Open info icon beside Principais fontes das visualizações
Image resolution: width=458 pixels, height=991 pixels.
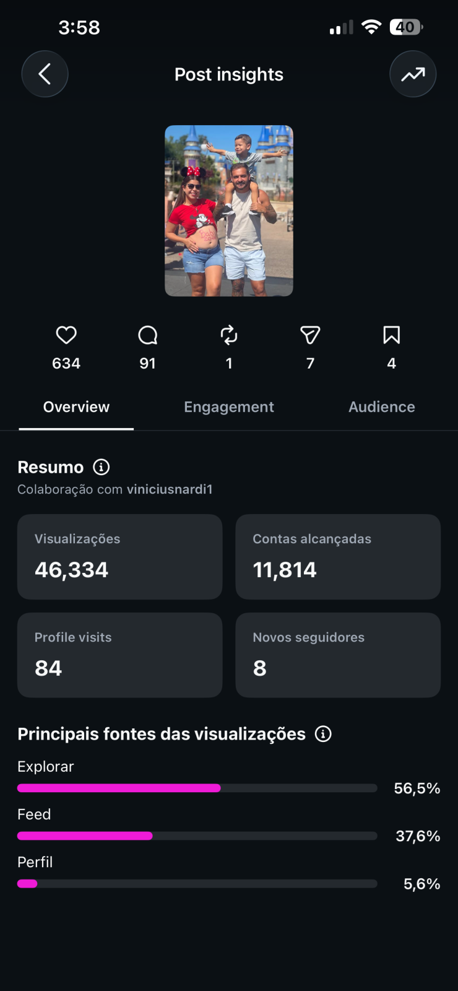pos(323,734)
